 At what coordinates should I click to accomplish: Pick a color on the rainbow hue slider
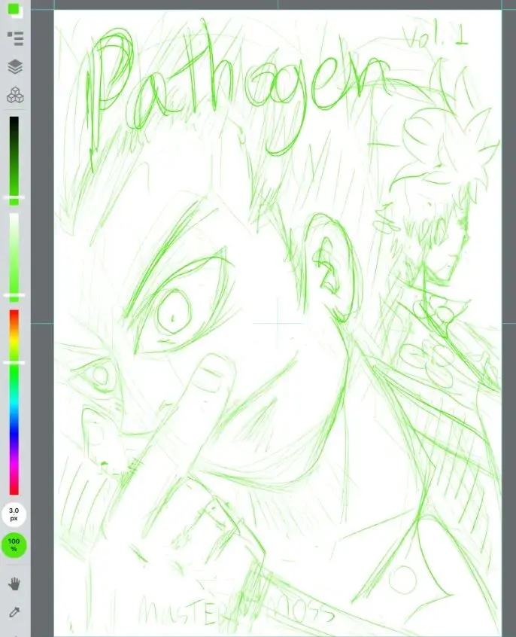(x=14, y=402)
